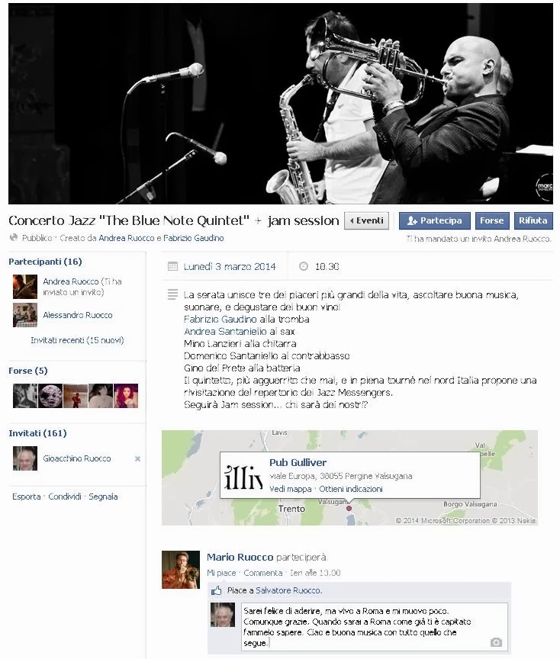Open the Partecipanti (16) list
This screenshot has width=560, height=659.
[x=45, y=262]
